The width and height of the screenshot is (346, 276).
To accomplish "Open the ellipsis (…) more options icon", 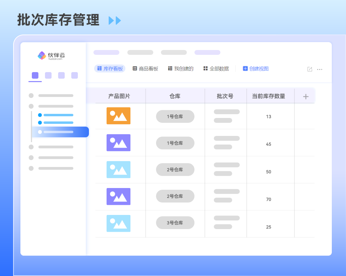I will pyautogui.click(x=319, y=69).
